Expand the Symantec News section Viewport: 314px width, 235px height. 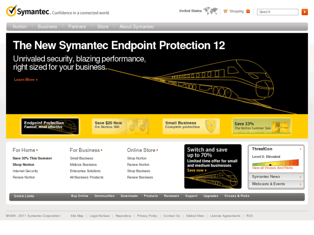(276, 177)
